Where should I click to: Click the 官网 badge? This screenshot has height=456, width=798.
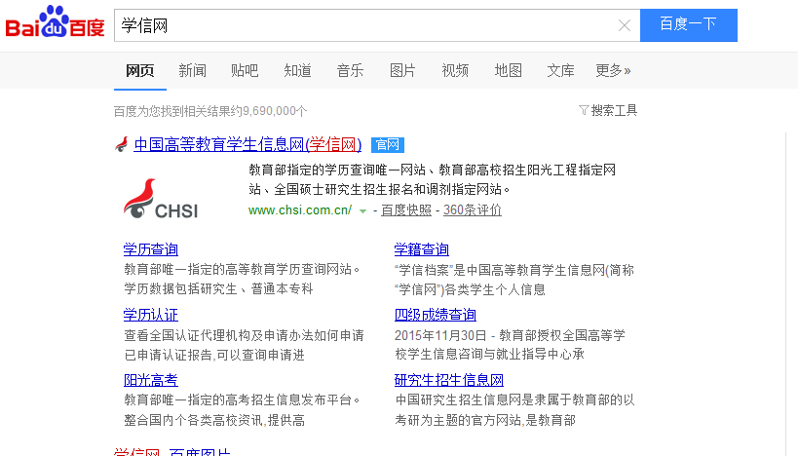387,145
